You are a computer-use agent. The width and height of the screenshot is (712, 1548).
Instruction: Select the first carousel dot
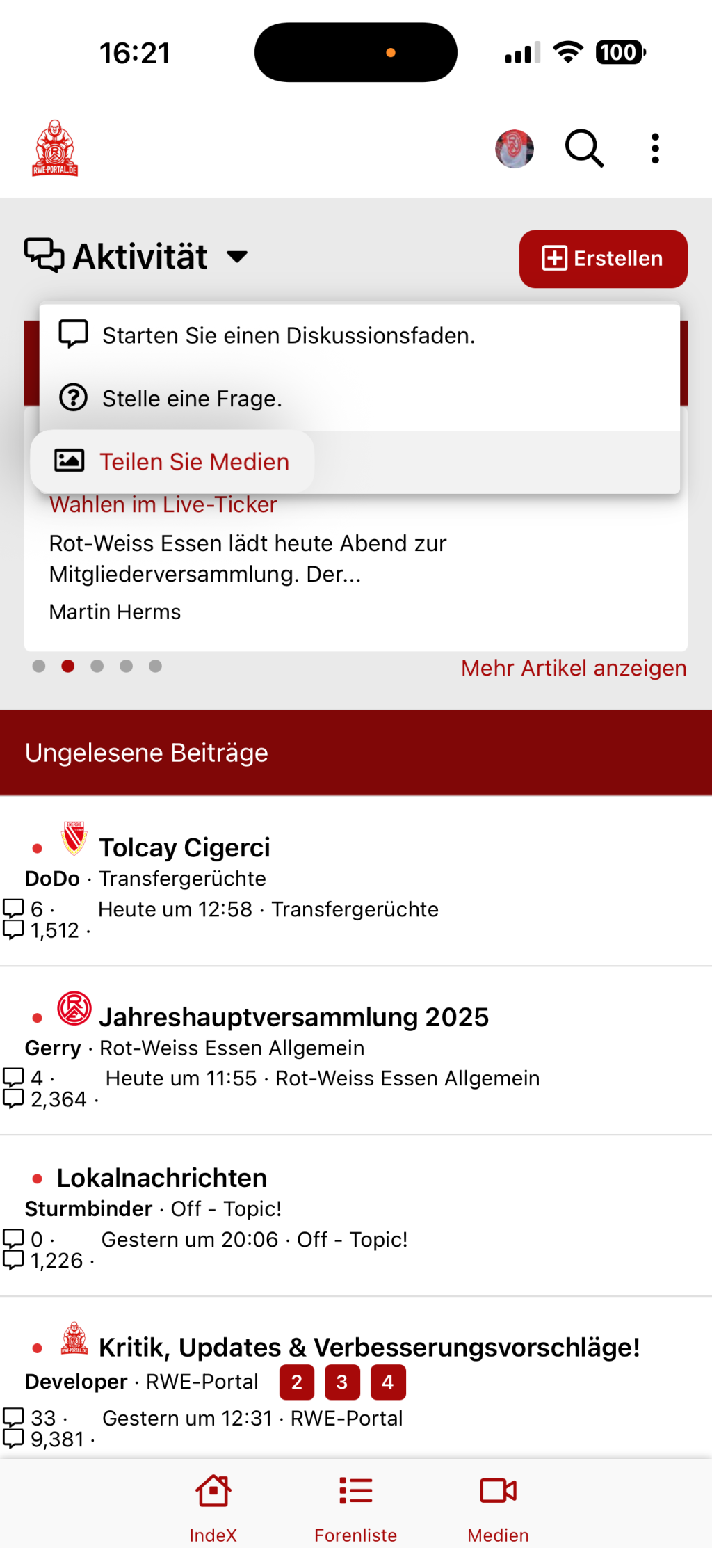(39, 667)
